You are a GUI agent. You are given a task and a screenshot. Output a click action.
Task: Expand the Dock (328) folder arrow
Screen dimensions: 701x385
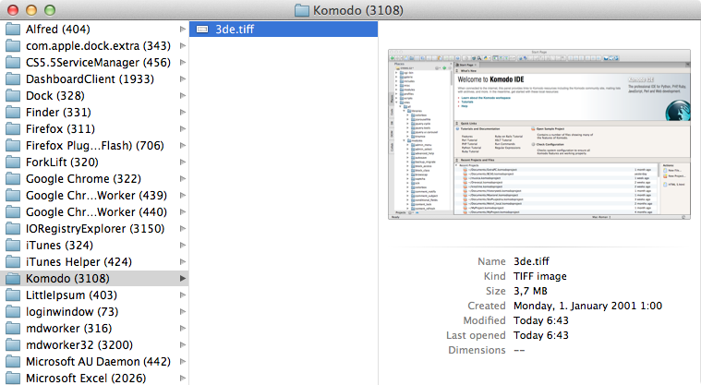182,95
